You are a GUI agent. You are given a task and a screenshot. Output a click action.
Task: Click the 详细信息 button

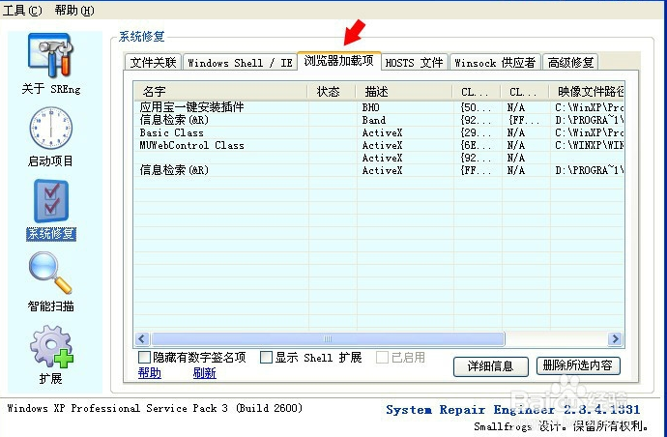tap(491, 366)
